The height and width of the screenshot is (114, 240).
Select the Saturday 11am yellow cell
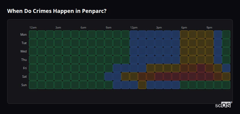coord(125,76)
